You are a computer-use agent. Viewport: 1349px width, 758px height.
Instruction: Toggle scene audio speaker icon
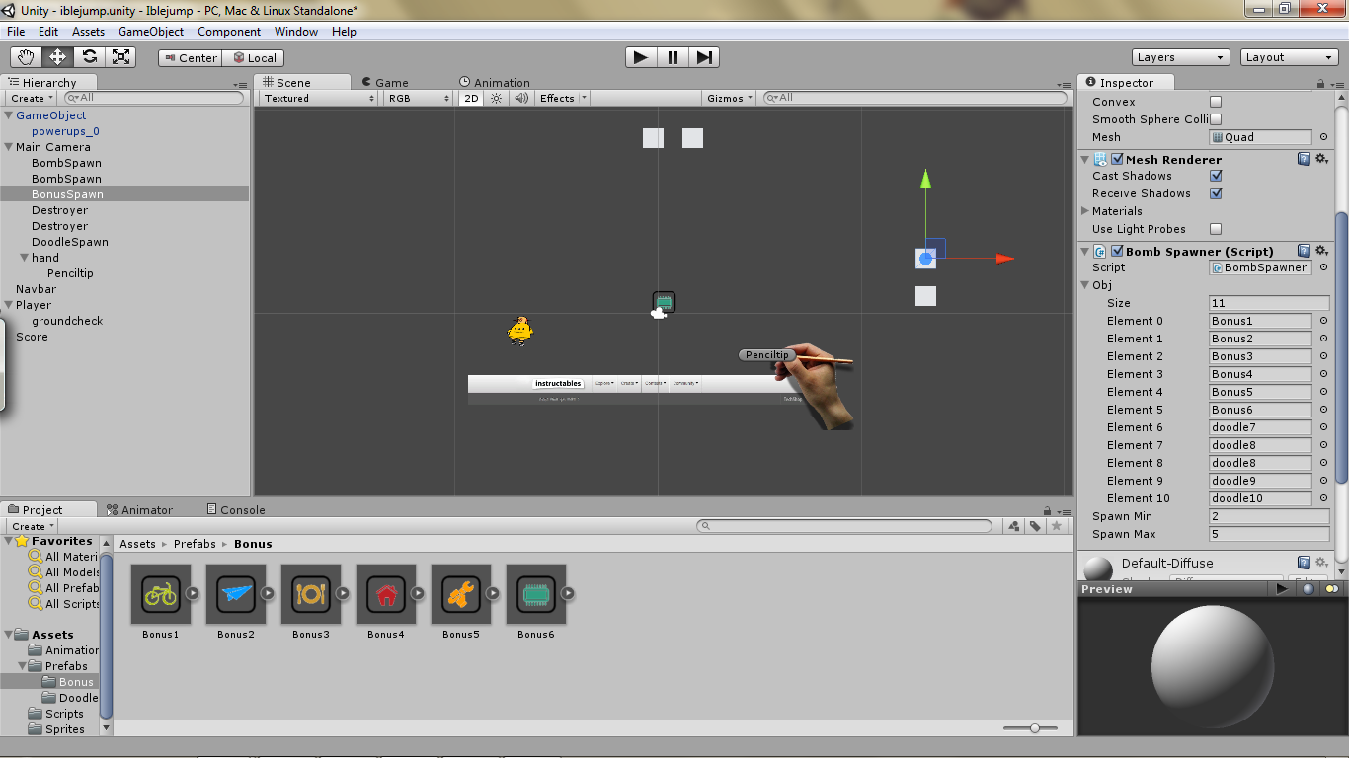(x=520, y=98)
